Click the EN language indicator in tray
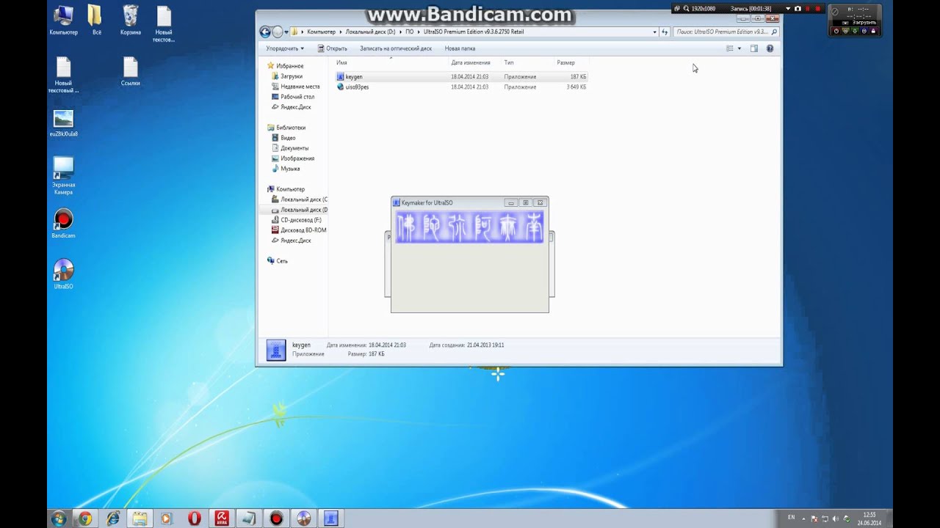This screenshot has height=528, width=940. [x=791, y=517]
